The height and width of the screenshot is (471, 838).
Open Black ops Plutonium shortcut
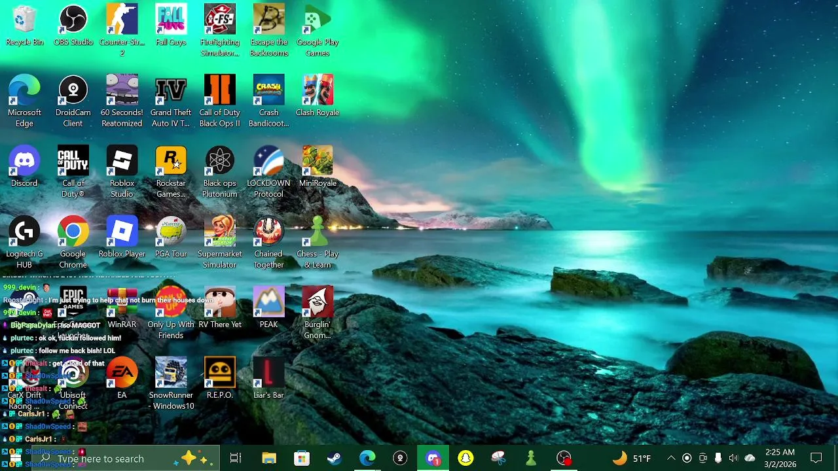point(220,172)
